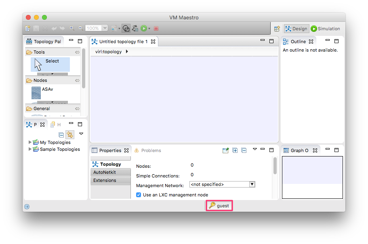This screenshot has width=368, height=244.
Task: Click the guest user key status
Action: 219,206
